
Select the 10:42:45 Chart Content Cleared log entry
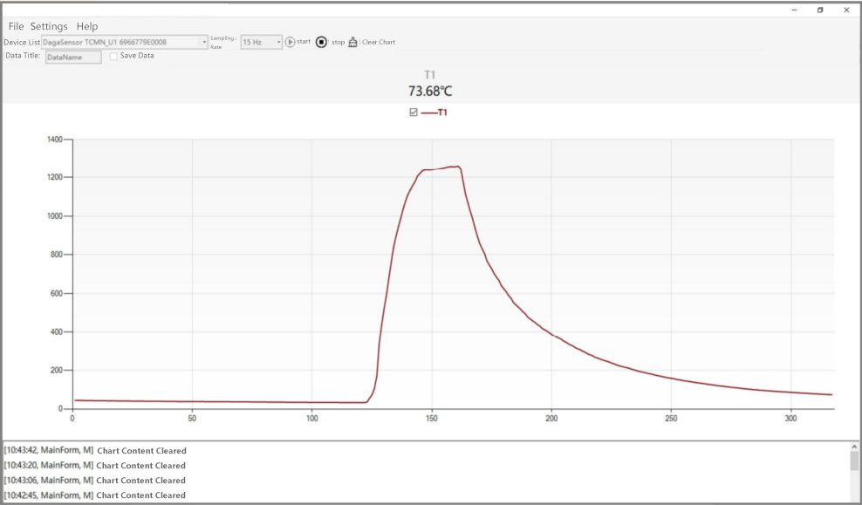[96, 495]
